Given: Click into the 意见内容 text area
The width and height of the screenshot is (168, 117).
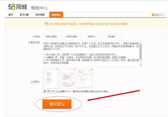Looking at the screenshot, I should pyautogui.click(x=91, y=54).
